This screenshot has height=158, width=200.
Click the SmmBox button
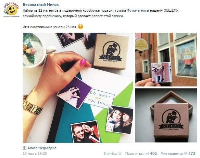click(110, 153)
